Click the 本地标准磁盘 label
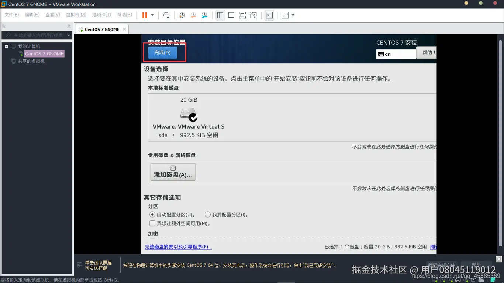This screenshot has width=504, height=283. [163, 88]
